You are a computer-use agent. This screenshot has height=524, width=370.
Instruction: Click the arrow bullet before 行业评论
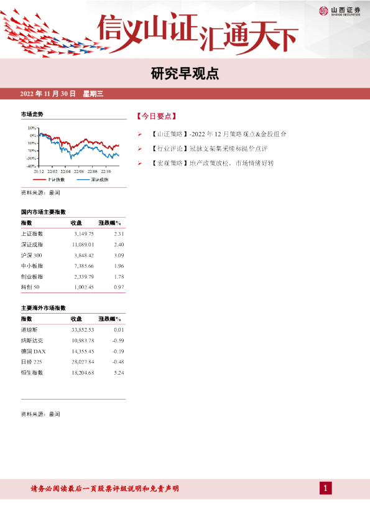pyautogui.click(x=140, y=149)
